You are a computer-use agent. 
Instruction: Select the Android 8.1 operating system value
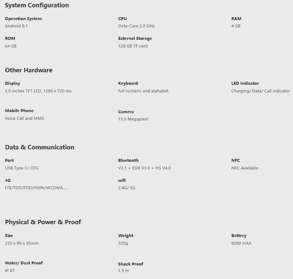tap(16, 26)
